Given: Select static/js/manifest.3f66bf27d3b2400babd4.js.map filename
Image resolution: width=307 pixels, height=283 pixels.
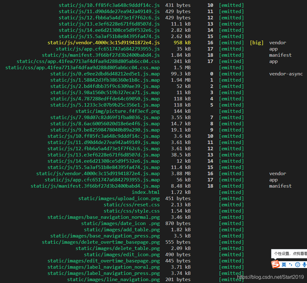Looking at the screenshot, I should pyautogui.click(x=95, y=186).
